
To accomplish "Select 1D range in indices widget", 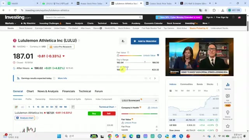I will pos(170,91).
